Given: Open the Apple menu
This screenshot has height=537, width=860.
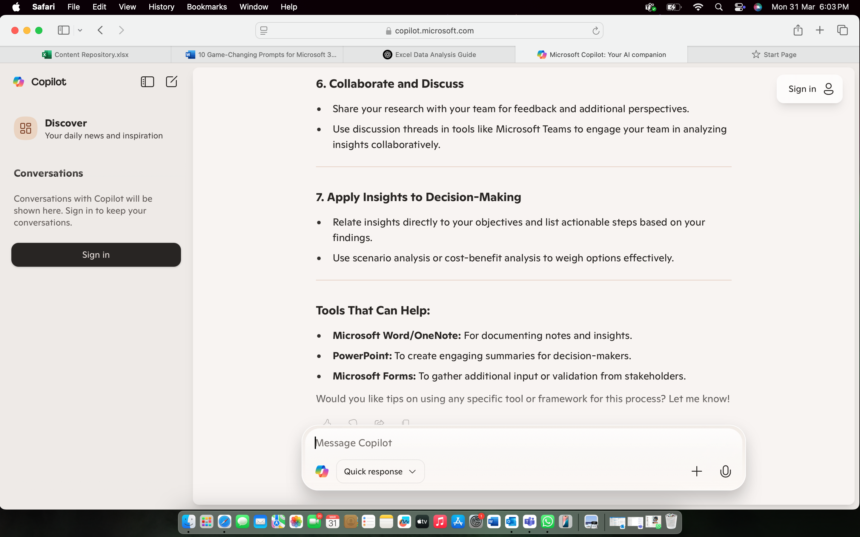Looking at the screenshot, I should tap(16, 7).
